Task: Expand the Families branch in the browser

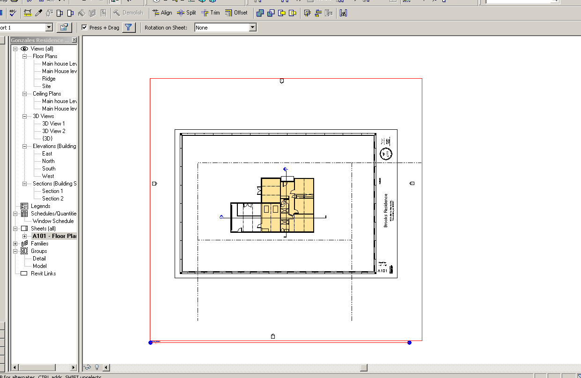Action: tap(15, 243)
